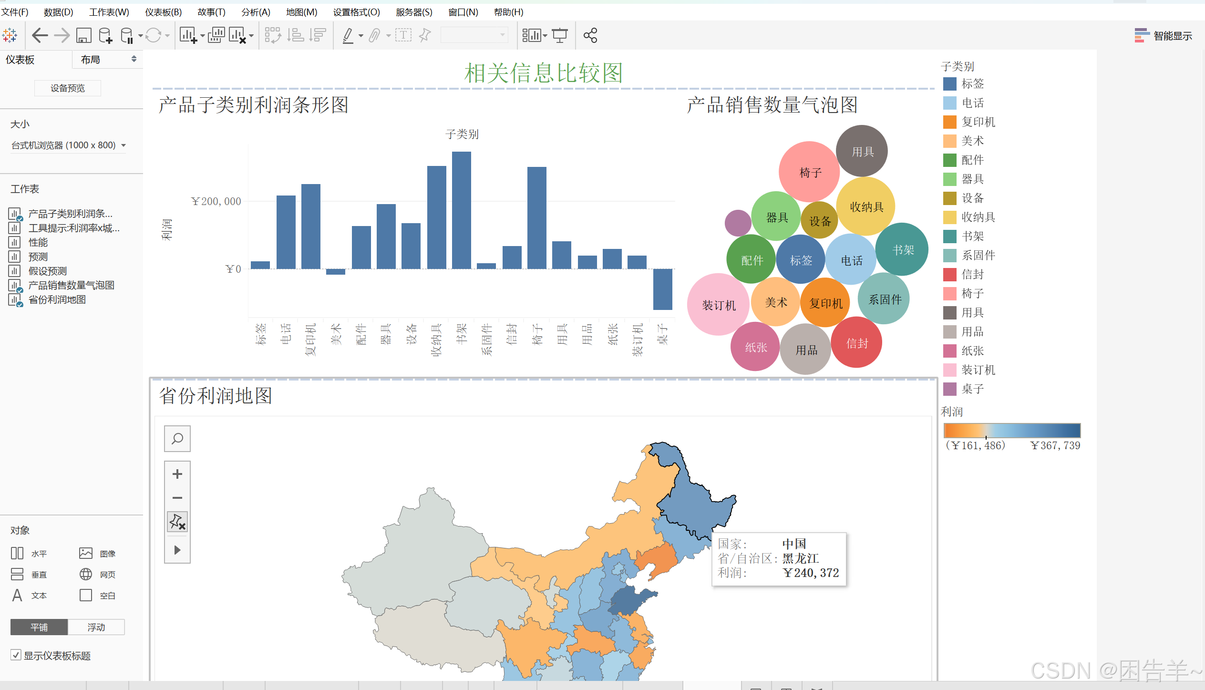
Task: Open the 分析(A) menu
Action: (256, 12)
